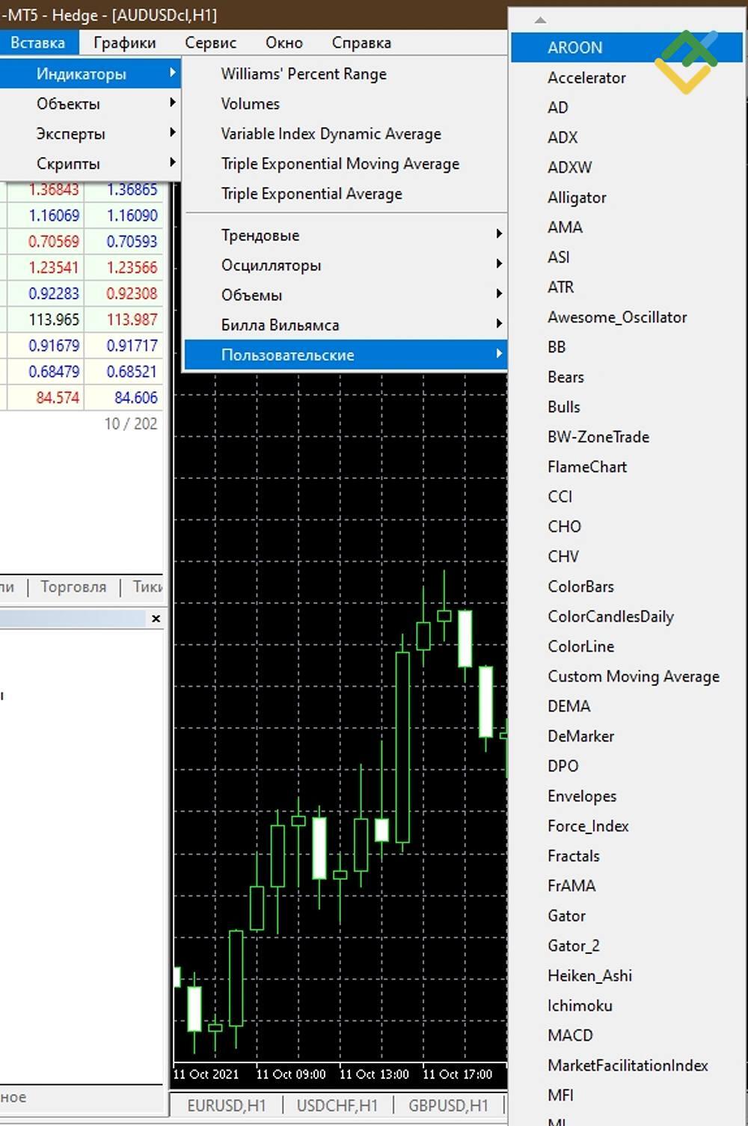Choose the DeMarker indicator
748x1126 pixels.
click(x=627, y=735)
